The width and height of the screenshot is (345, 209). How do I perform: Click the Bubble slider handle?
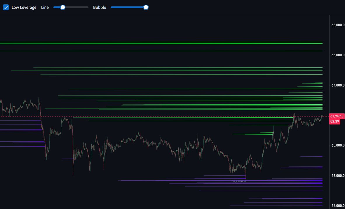(x=146, y=7)
